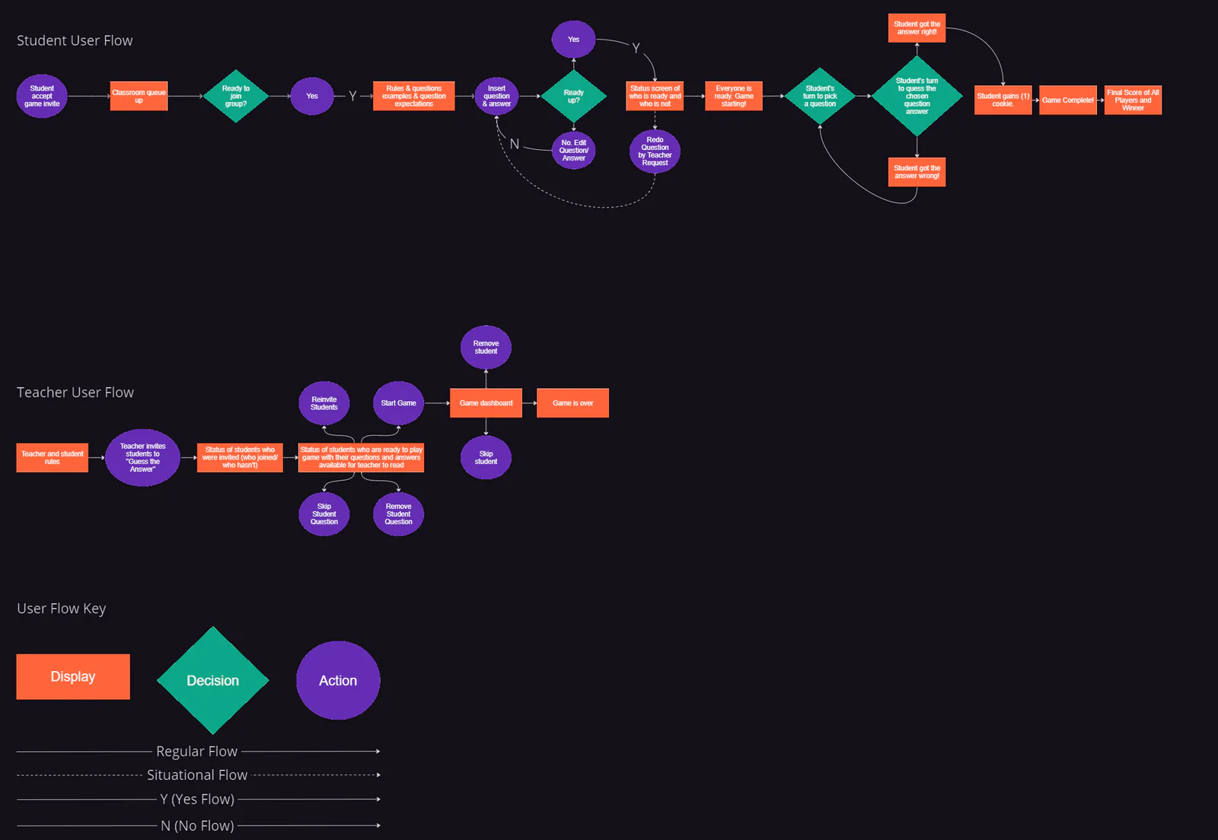The width and height of the screenshot is (1218, 840).
Task: Click 'Status of students who are ready' box
Action: (x=361, y=457)
